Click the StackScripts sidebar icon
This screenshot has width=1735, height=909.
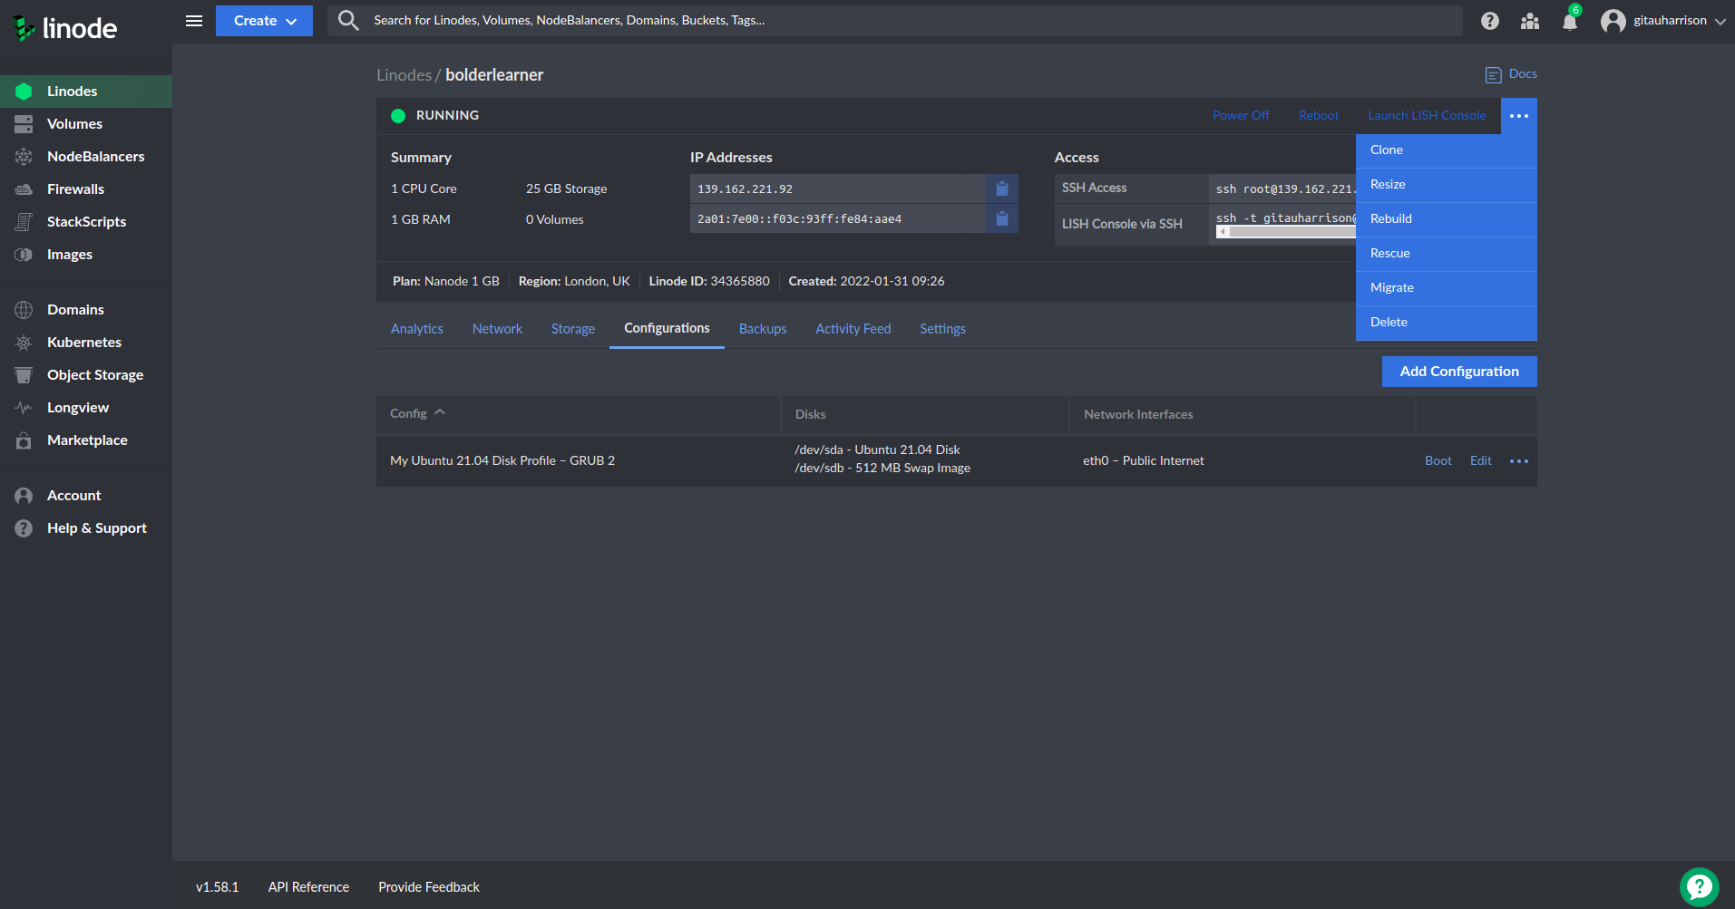24,222
